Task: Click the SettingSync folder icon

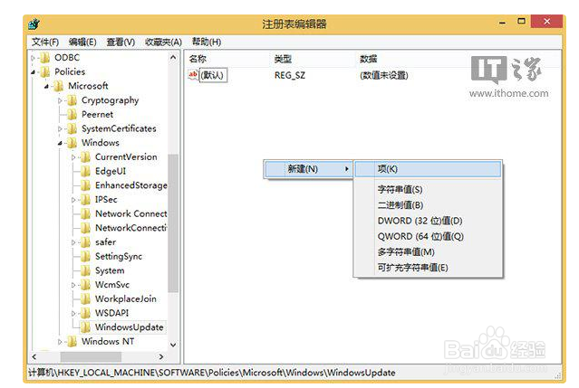Action: 85,257
